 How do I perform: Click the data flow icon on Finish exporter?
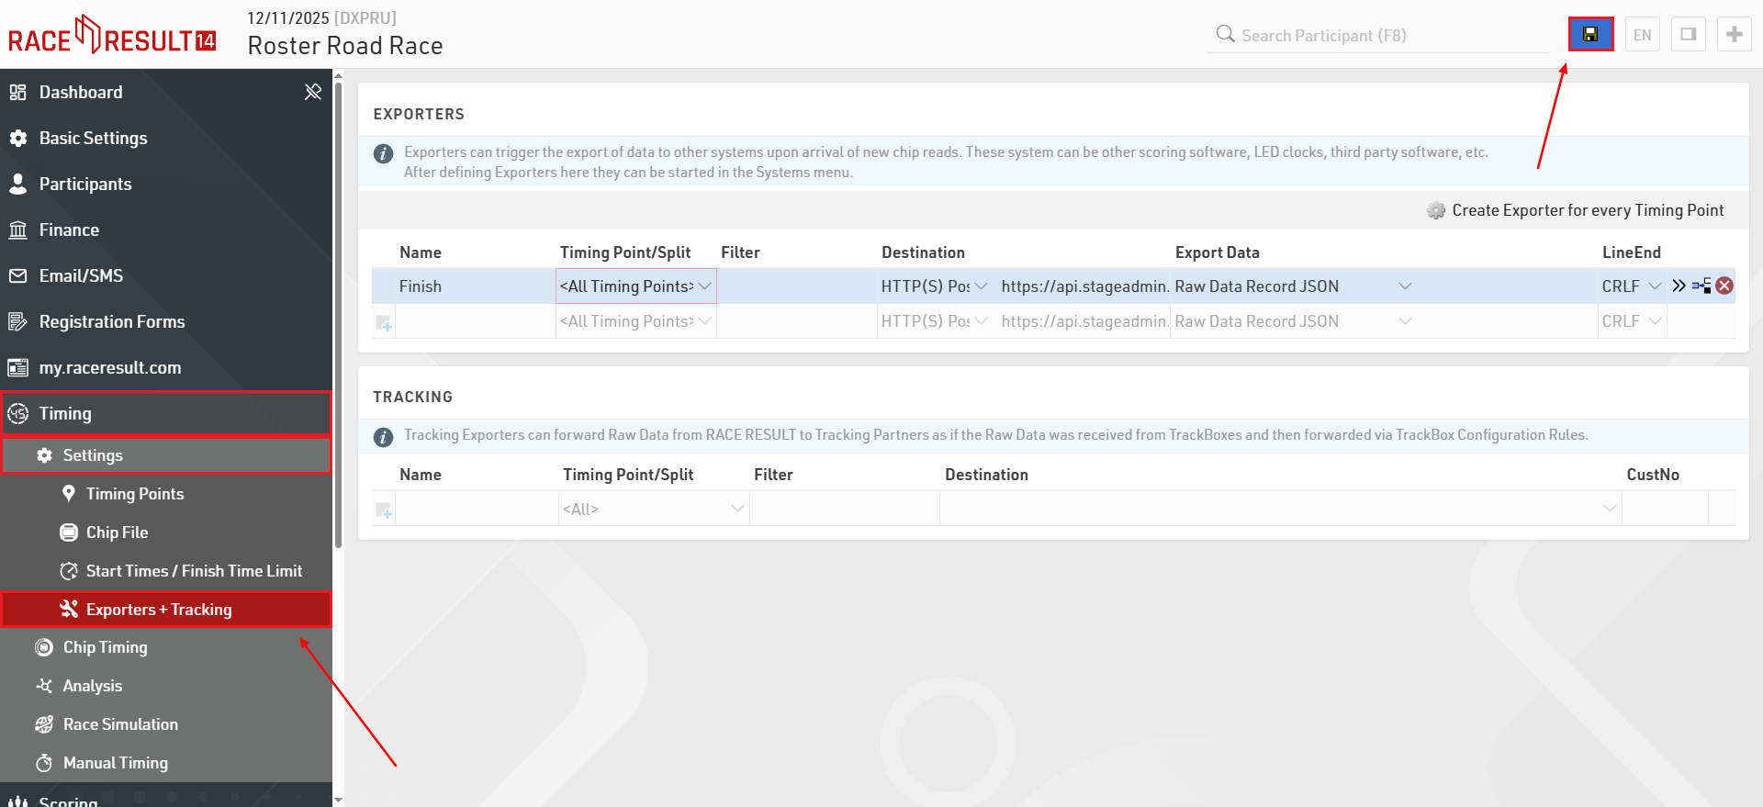pyautogui.click(x=1701, y=286)
